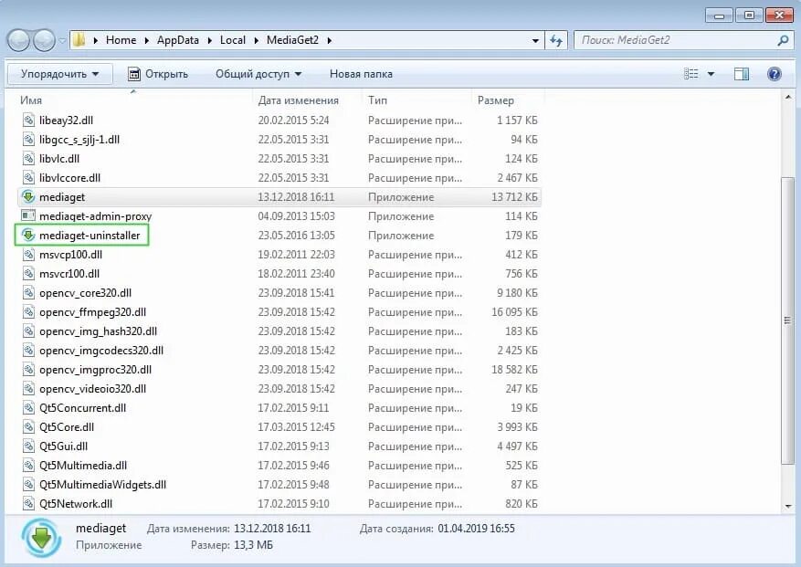Select the mediaget-admin-proxy application icon
The width and height of the screenshot is (801, 567).
(28, 216)
